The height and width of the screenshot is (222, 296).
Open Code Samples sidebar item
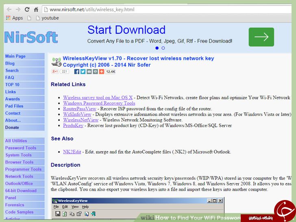click(x=24, y=212)
